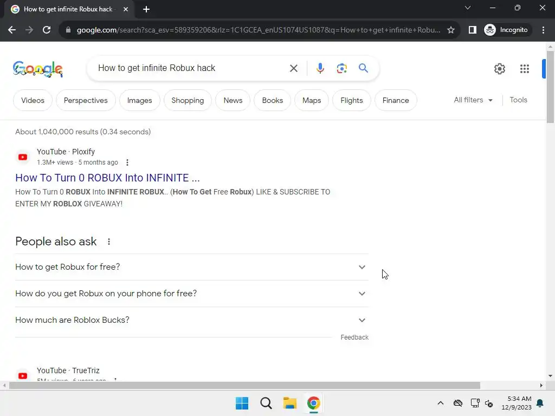Image resolution: width=555 pixels, height=416 pixels.
Task: Open the Chrome side panel icon
Action: (x=473, y=30)
